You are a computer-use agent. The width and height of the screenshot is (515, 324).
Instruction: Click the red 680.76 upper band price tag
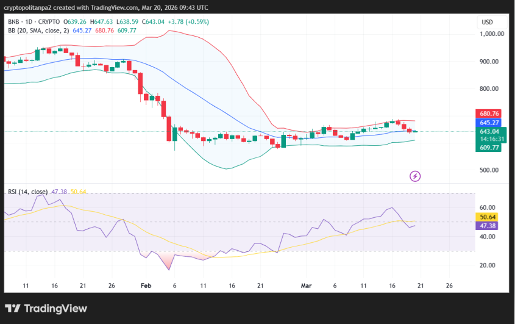tap(488, 113)
